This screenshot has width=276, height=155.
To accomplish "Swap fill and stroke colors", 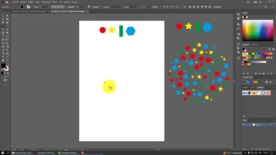I will pyautogui.click(x=8, y=64).
